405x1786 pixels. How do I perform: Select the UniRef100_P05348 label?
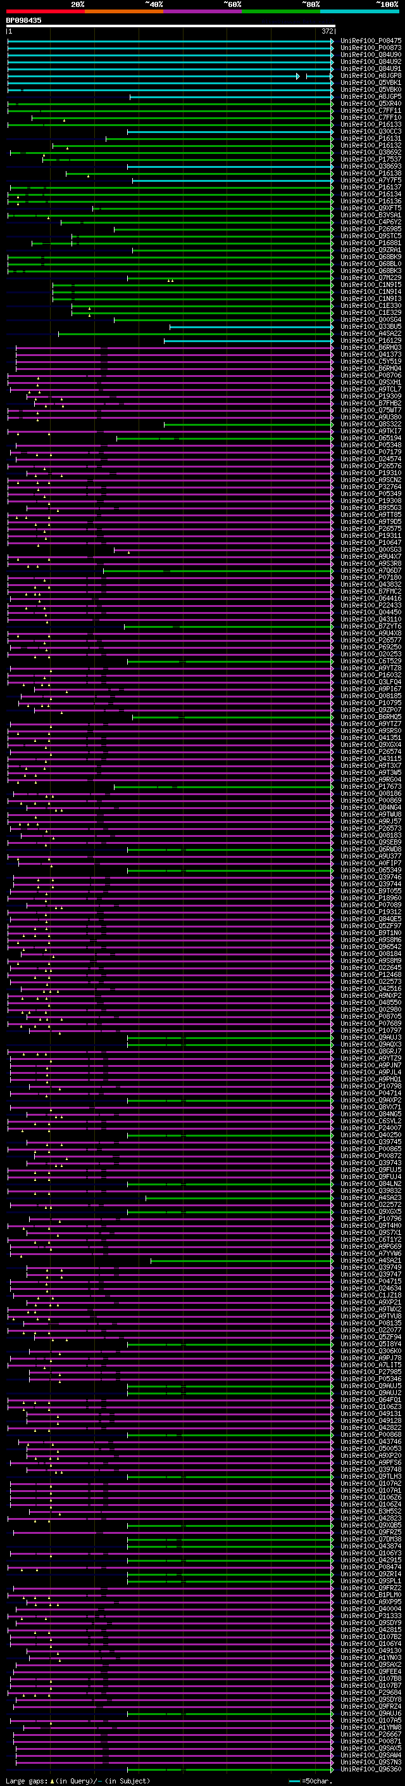(x=370, y=445)
